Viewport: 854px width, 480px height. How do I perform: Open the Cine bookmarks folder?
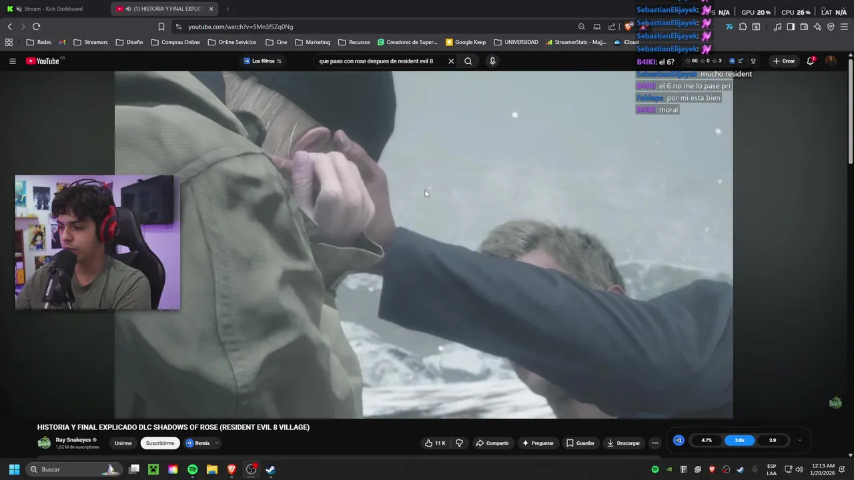[x=276, y=42]
